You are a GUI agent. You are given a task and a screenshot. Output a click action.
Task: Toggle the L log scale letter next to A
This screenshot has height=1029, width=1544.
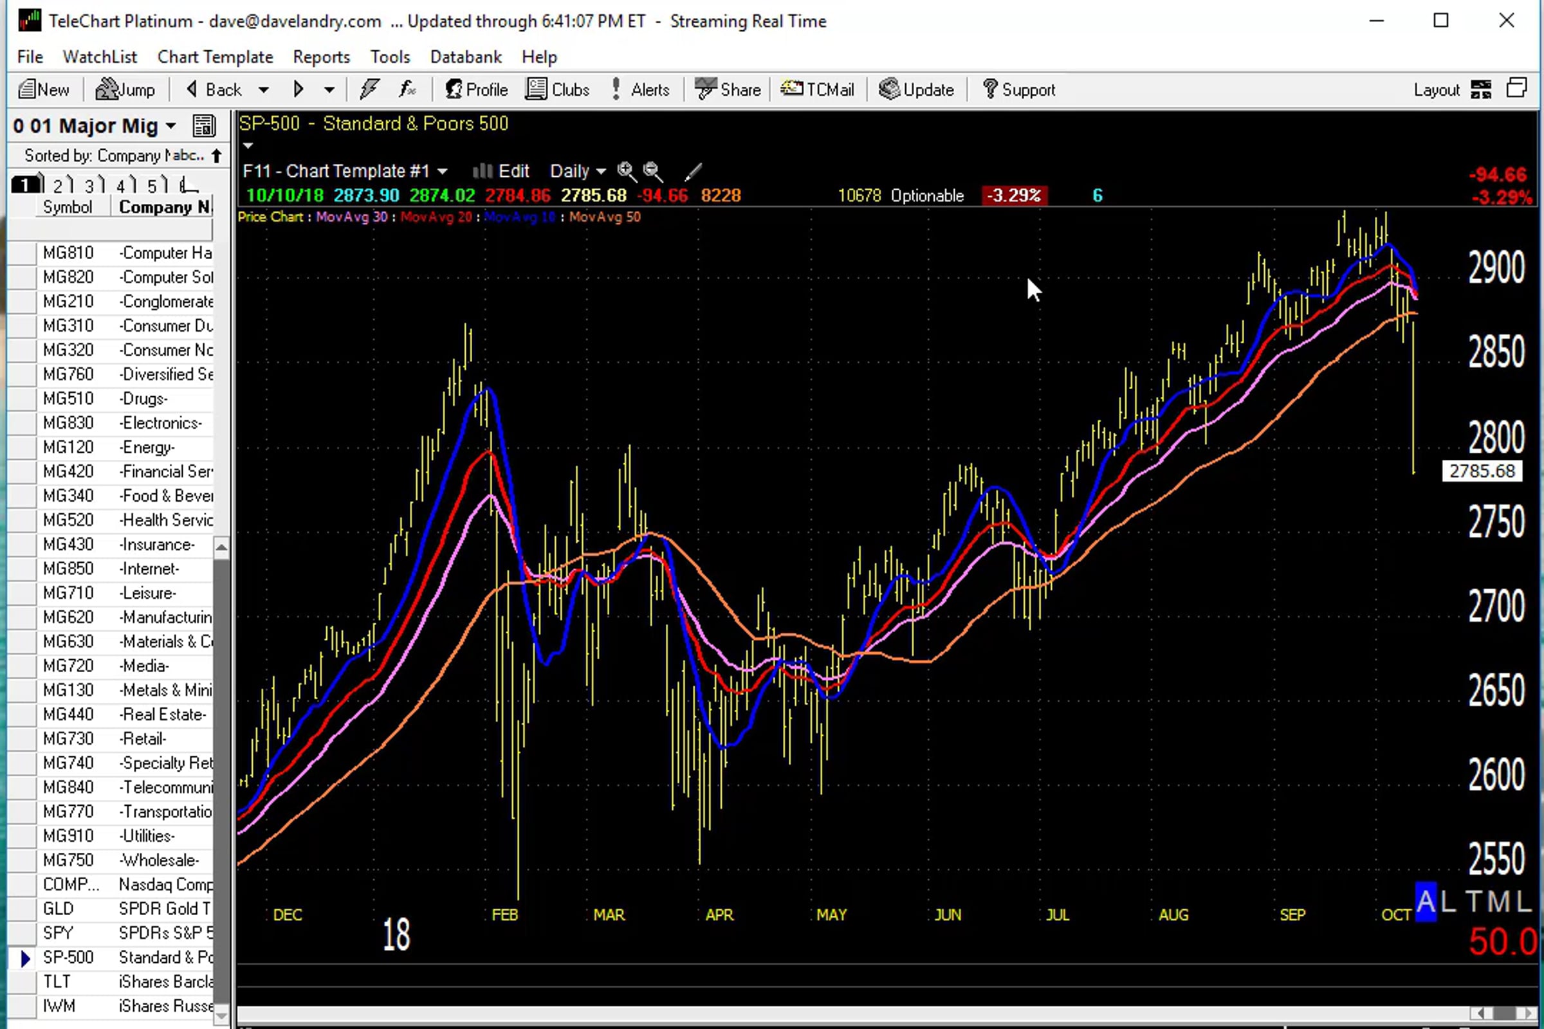tap(1448, 902)
